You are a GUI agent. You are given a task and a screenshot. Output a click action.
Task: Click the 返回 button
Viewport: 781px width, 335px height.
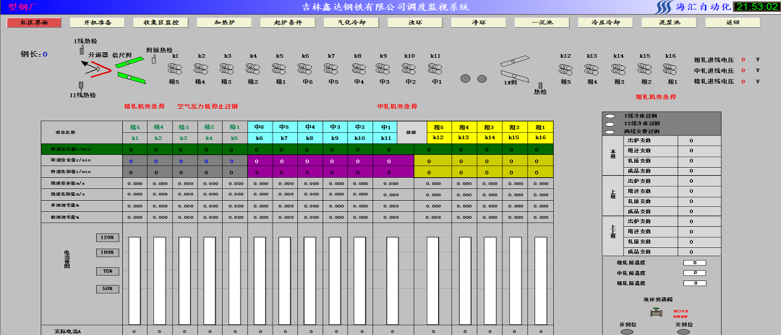(732, 23)
